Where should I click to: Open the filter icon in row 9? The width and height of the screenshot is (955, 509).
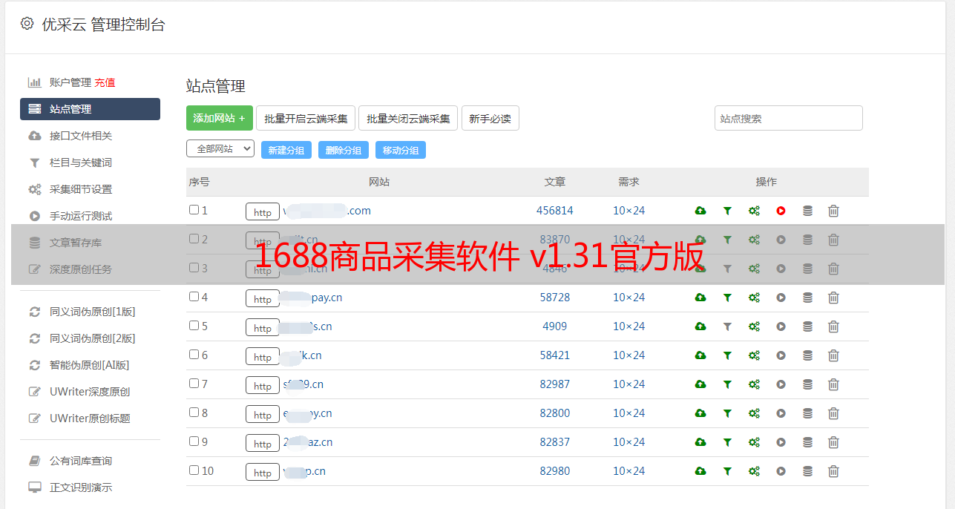point(727,442)
